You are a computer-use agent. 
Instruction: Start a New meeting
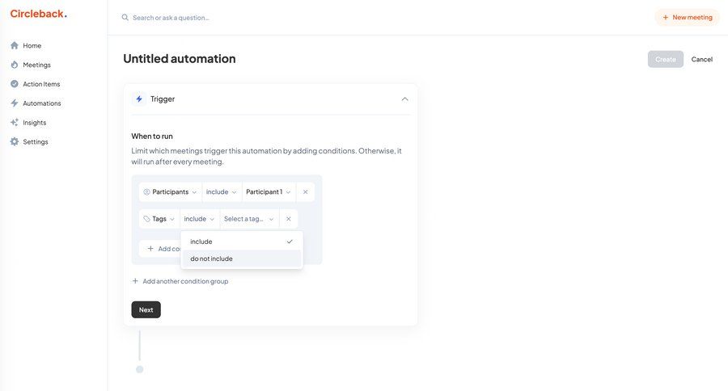tap(687, 17)
